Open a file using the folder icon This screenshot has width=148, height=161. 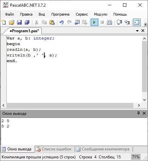tap(12, 22)
